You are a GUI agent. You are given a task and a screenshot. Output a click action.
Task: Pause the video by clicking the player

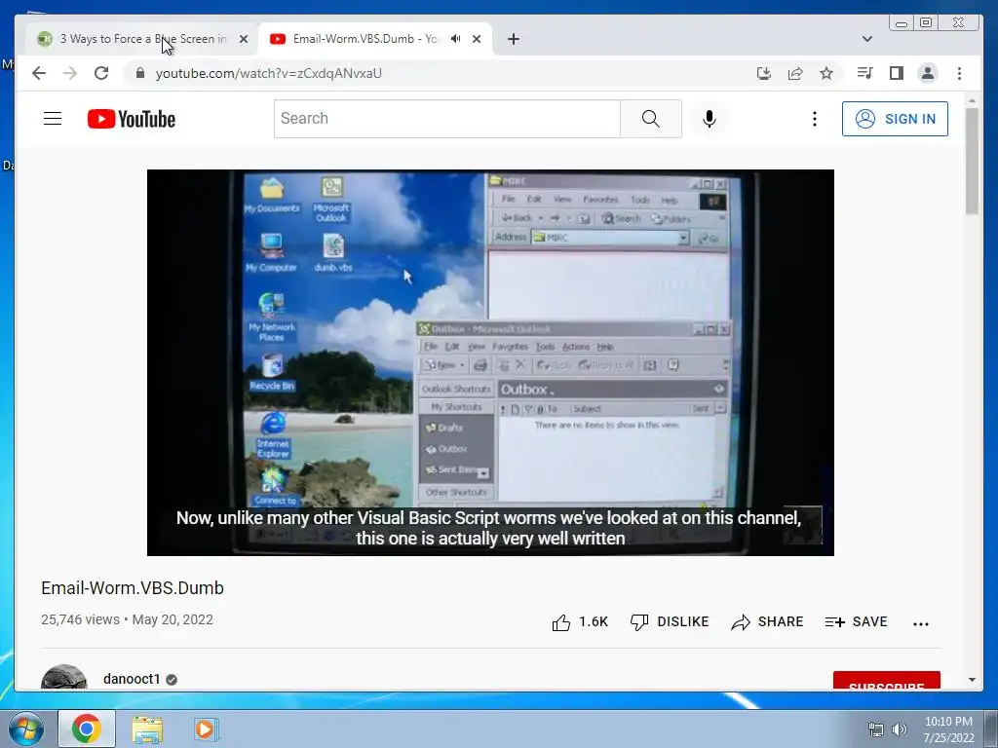pyautogui.click(x=490, y=362)
